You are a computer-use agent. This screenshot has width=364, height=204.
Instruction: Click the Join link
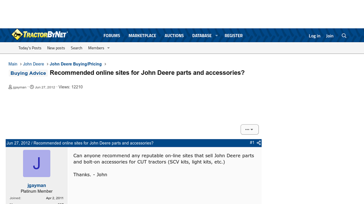click(x=329, y=36)
